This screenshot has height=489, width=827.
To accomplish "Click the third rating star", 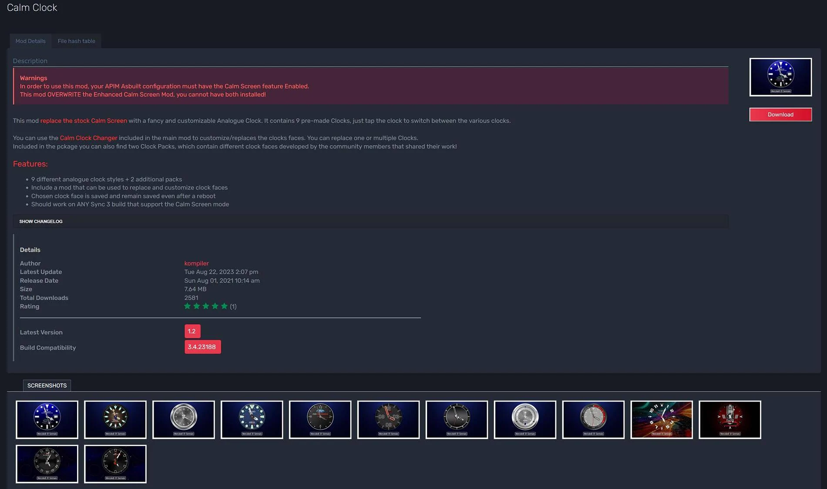I will coord(206,306).
